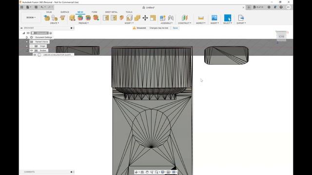Activate the Select tool icon
Screen dimensions: 312x175
(x=228, y=18)
